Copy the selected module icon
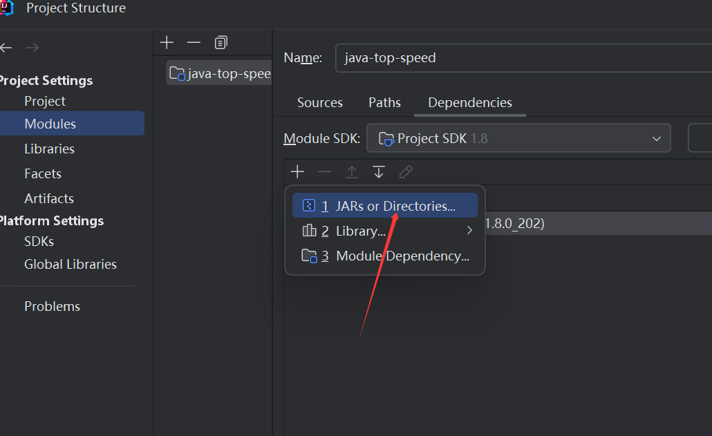Screen dimensions: 712x436 tap(221, 43)
